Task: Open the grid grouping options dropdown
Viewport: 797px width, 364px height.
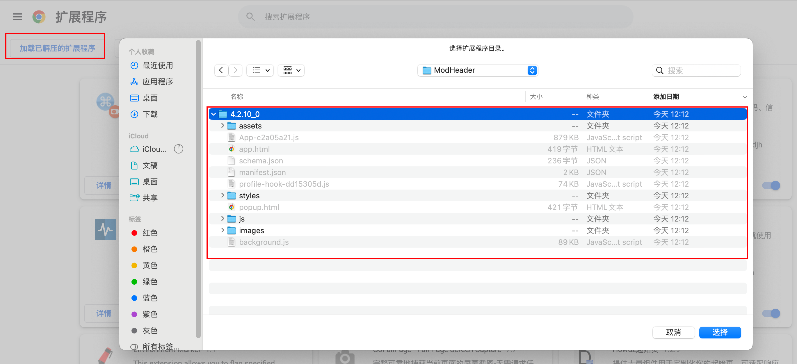Action: 291,71
